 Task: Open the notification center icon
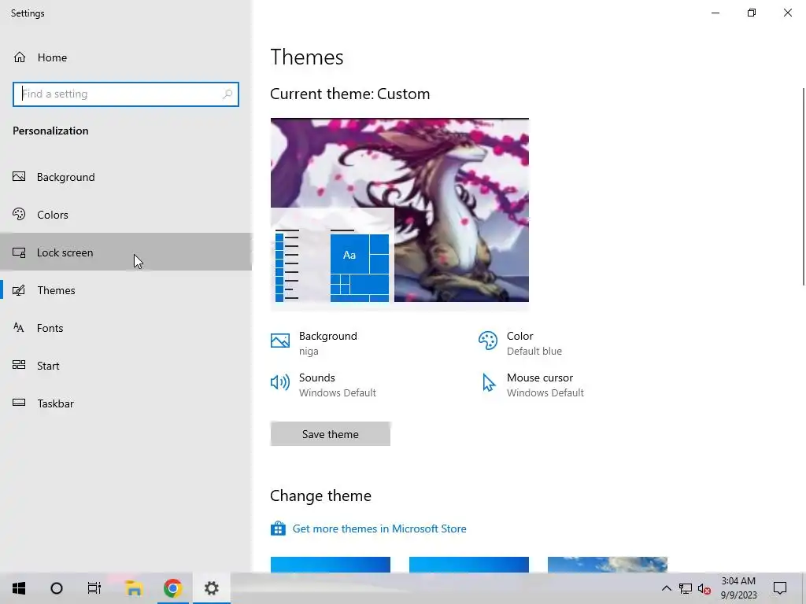pos(780,588)
